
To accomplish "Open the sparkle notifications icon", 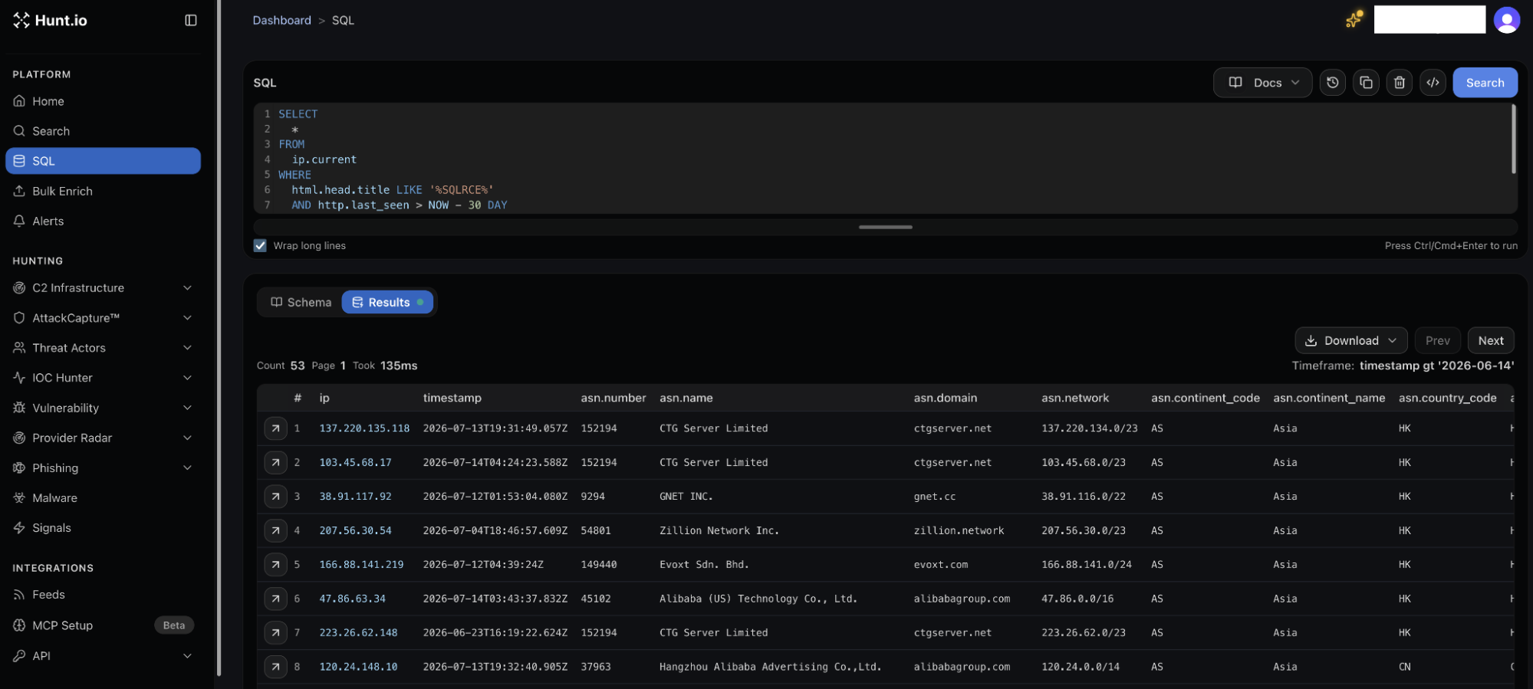I will (x=1354, y=19).
